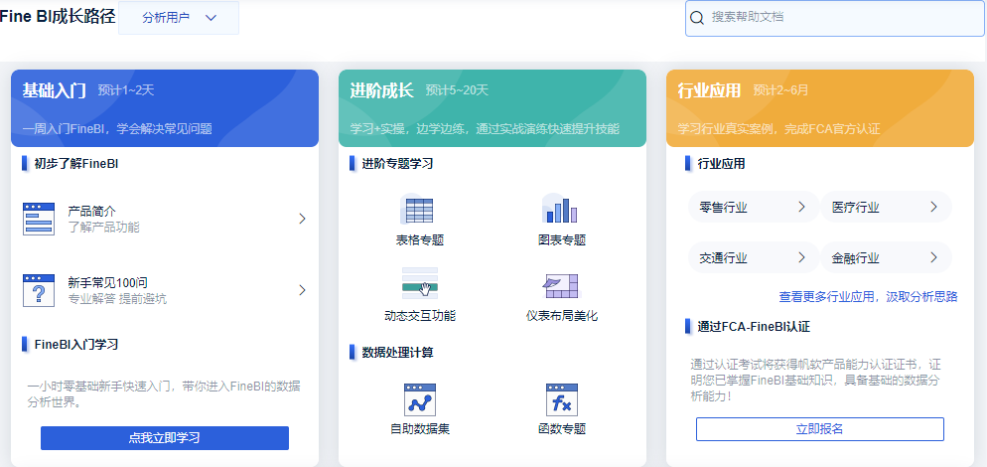987x467 pixels.
Task: Click the 立即报名 button
Action: click(x=819, y=429)
